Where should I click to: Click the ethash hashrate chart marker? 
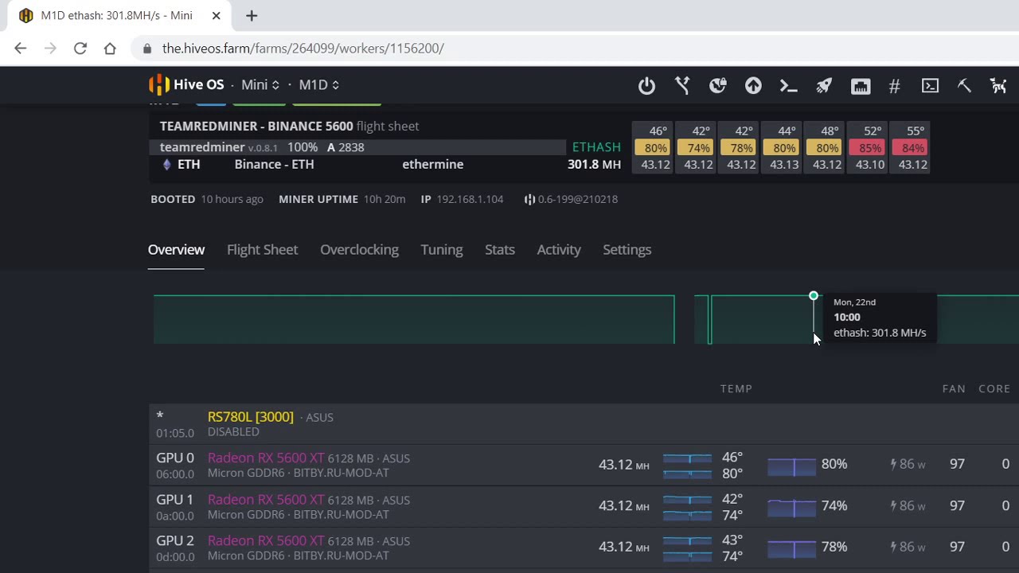click(x=814, y=296)
